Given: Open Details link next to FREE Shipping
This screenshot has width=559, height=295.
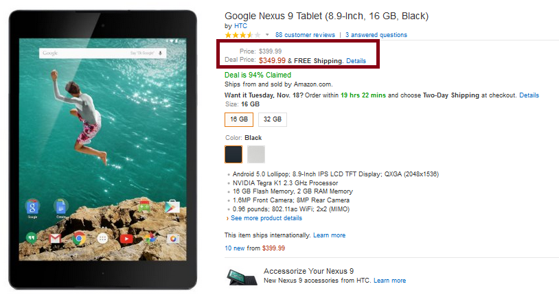Looking at the screenshot, I should pyautogui.click(x=356, y=61).
